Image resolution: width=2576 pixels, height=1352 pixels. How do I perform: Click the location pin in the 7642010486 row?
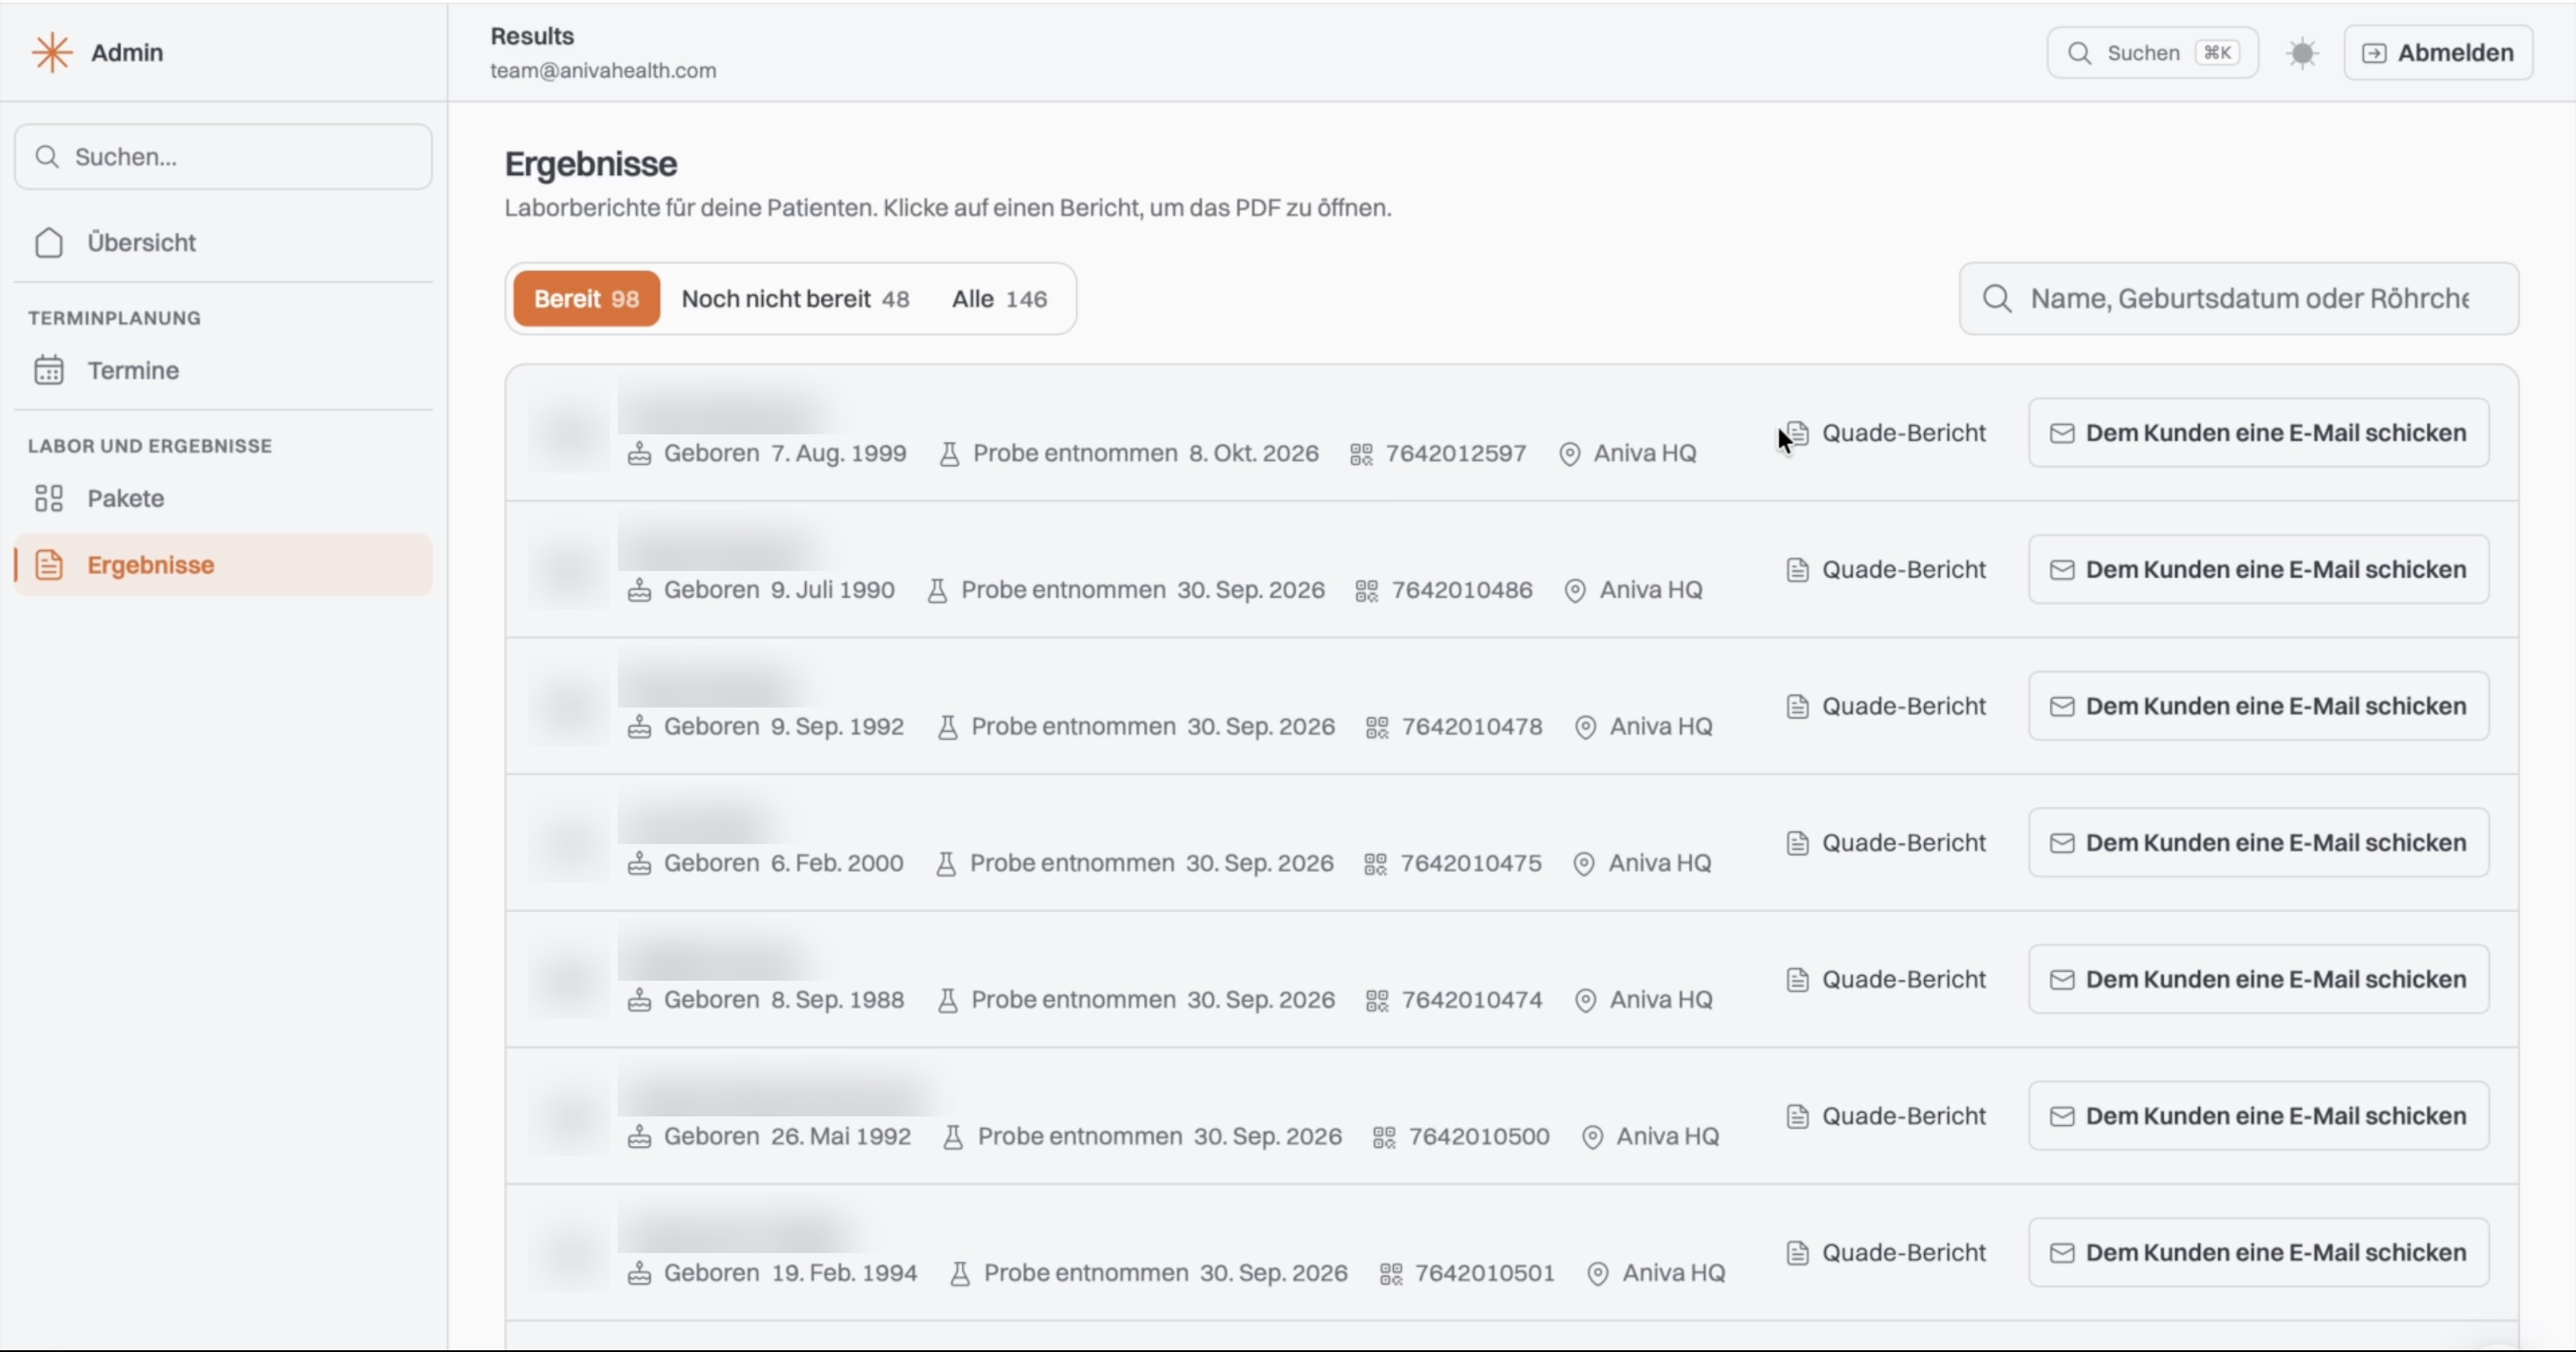[1575, 592]
